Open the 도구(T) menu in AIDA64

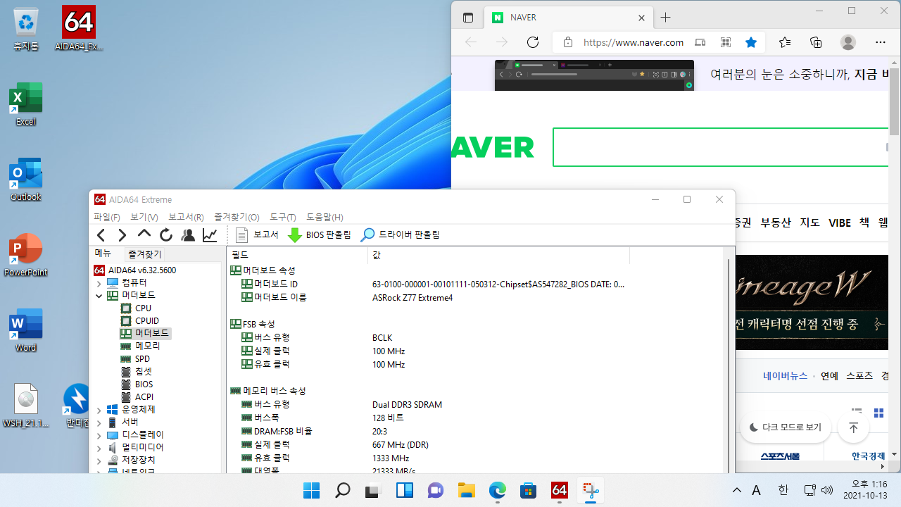(282, 217)
